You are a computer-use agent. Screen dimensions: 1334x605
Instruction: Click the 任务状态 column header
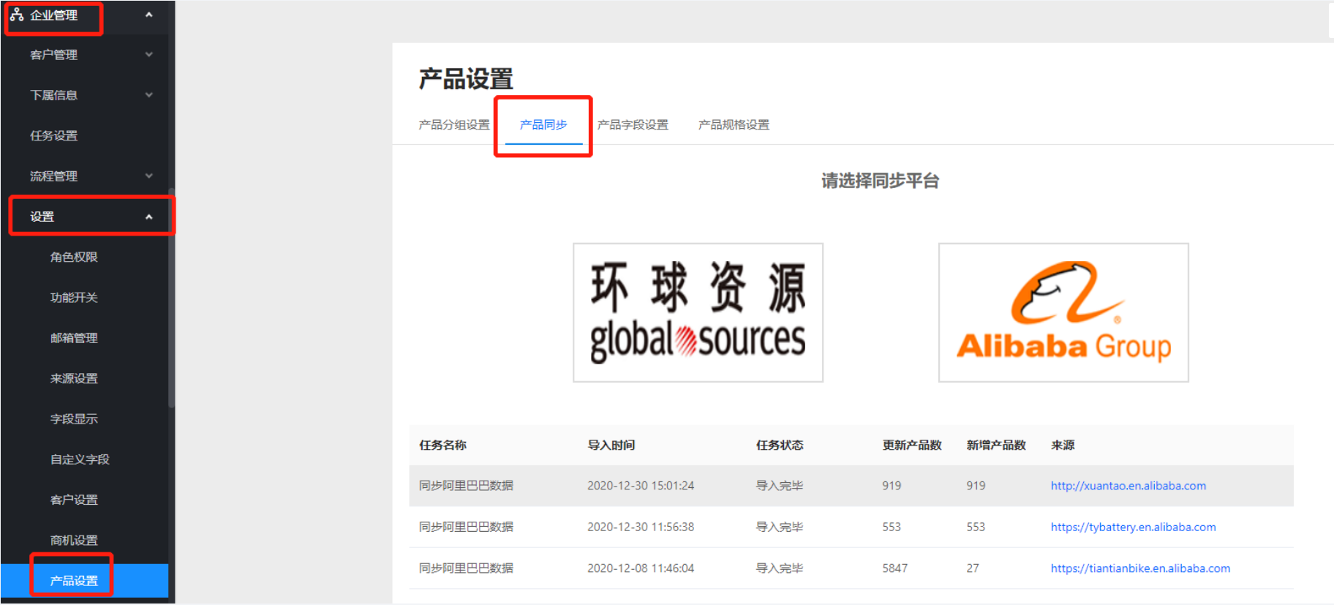pyautogui.click(x=780, y=445)
